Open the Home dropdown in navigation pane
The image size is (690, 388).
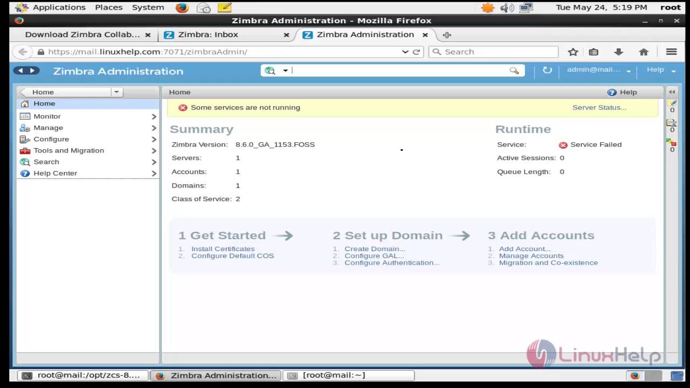[116, 92]
